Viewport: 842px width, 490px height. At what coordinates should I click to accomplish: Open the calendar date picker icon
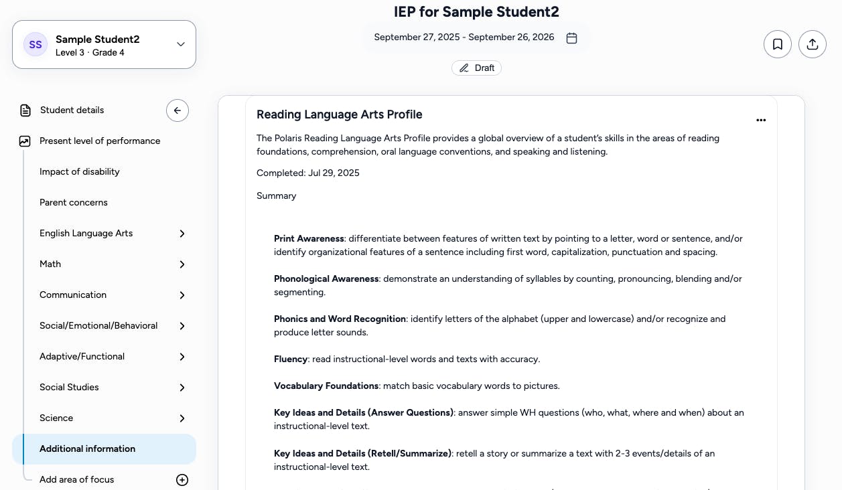(571, 38)
